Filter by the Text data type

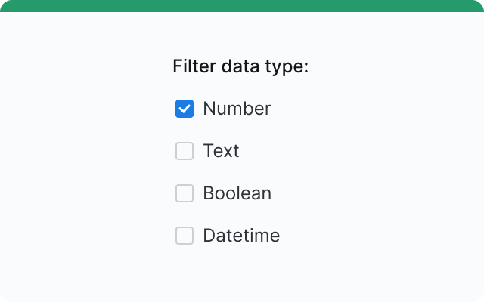point(185,151)
